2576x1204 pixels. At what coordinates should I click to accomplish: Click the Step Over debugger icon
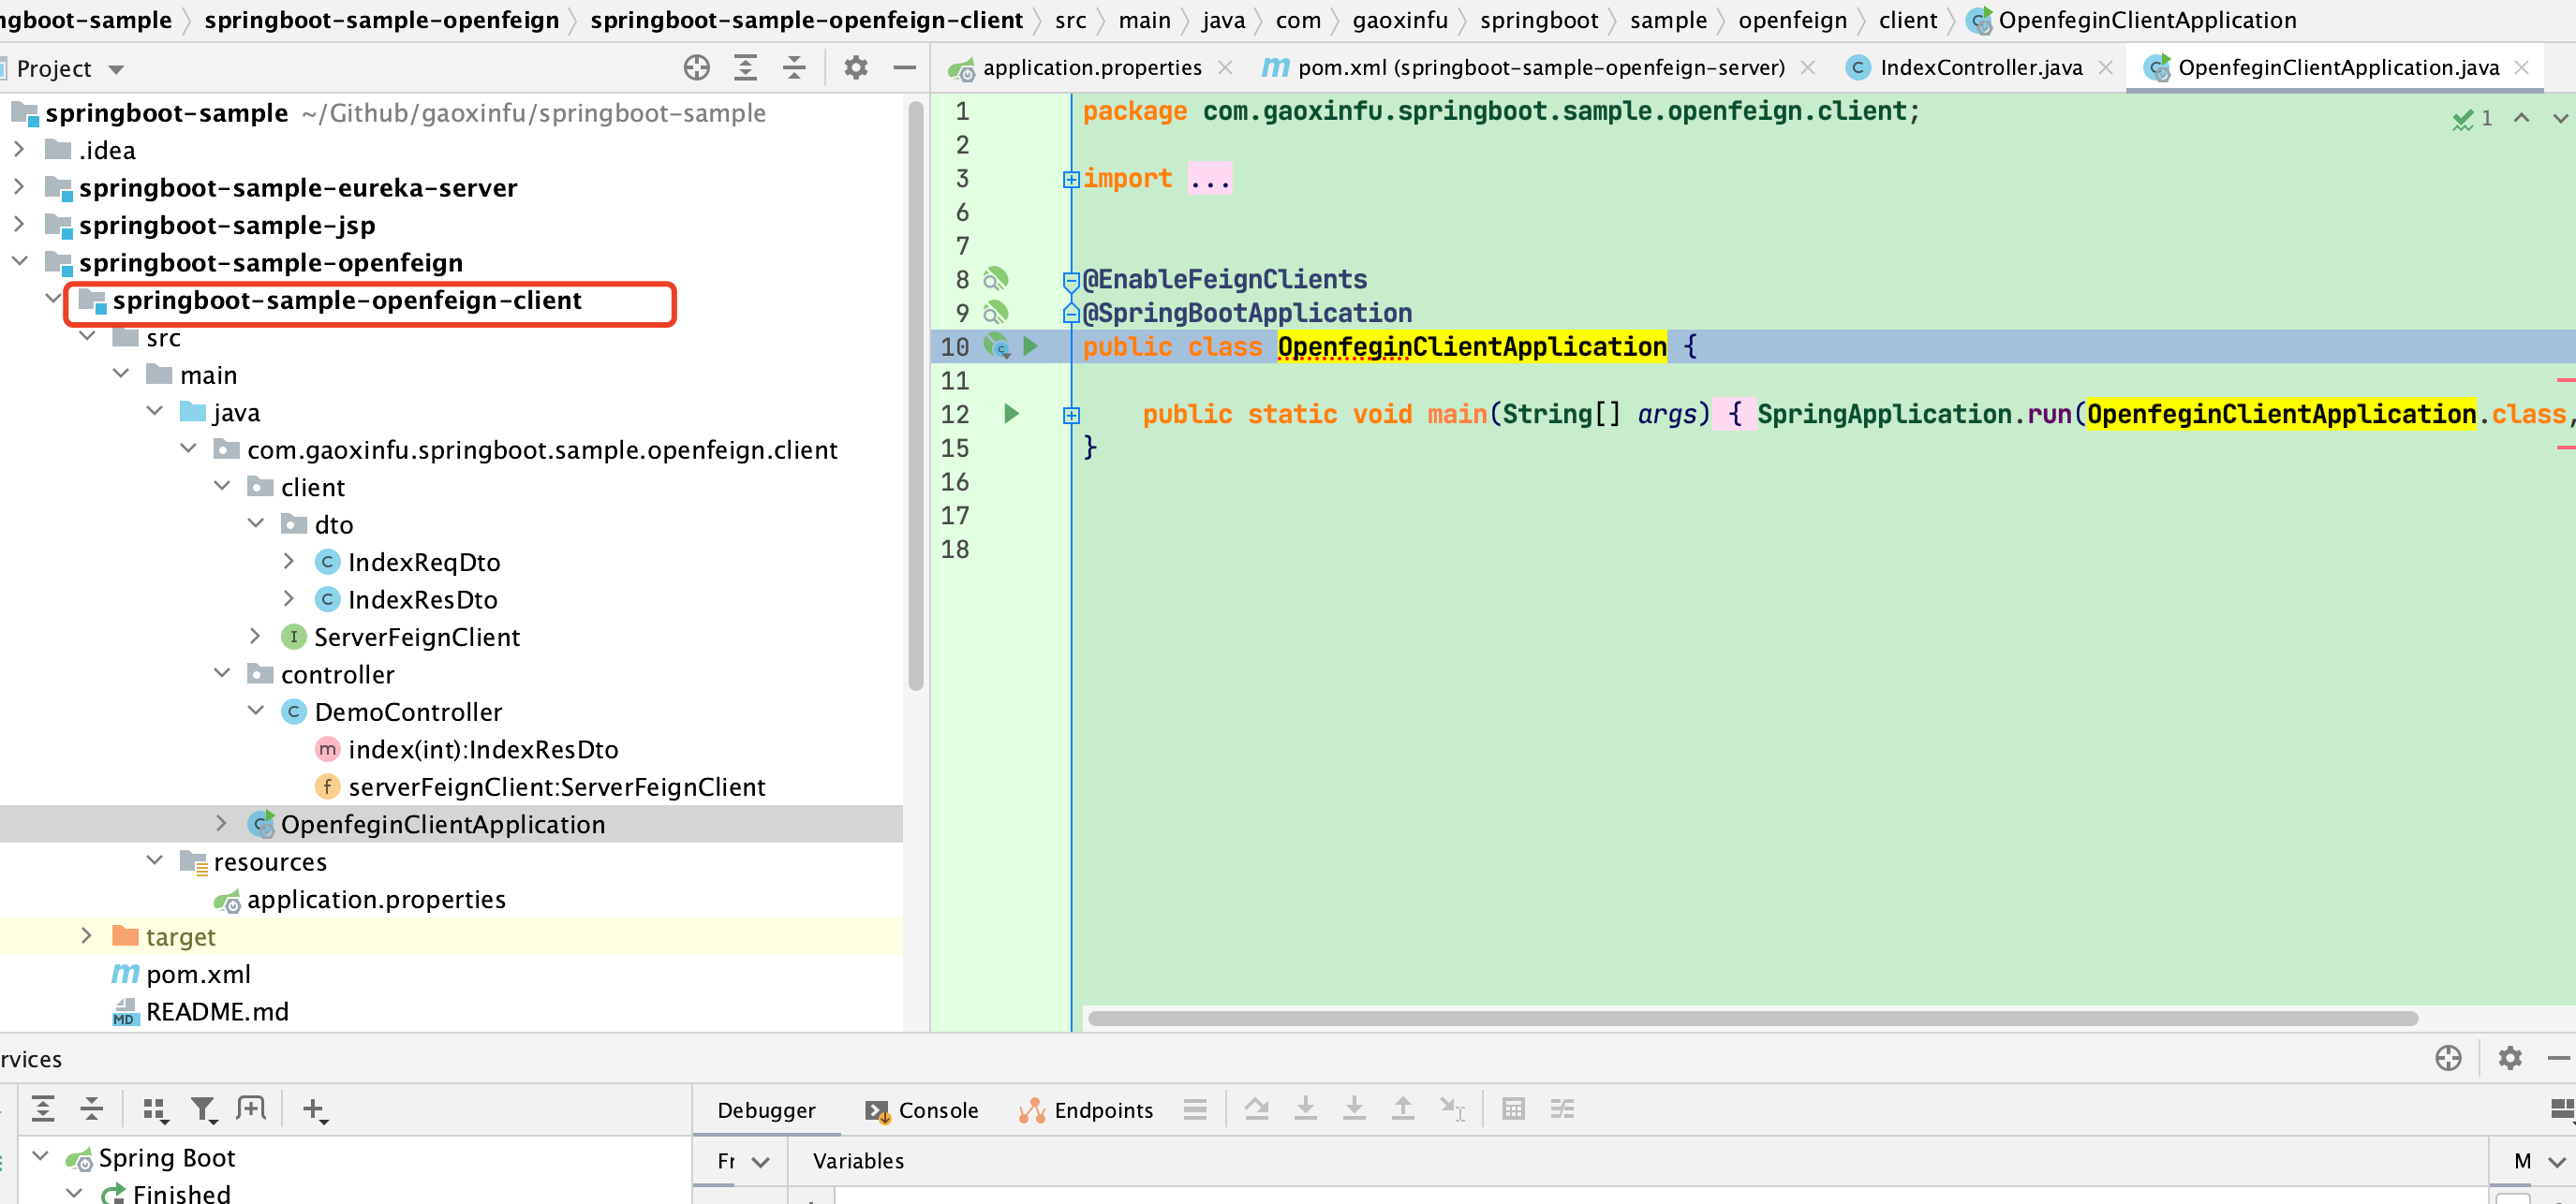tap(1257, 1109)
